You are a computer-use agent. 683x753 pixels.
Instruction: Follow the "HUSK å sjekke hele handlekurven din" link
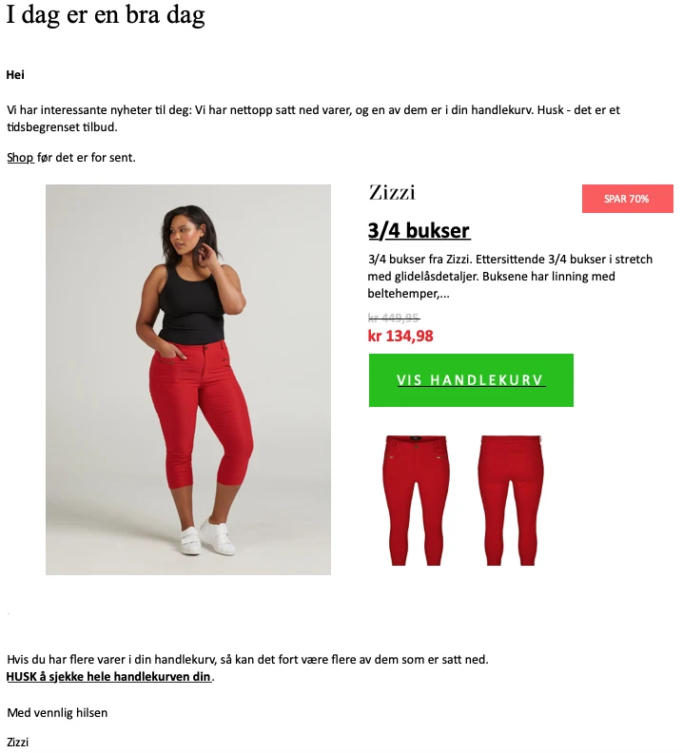[108, 676]
